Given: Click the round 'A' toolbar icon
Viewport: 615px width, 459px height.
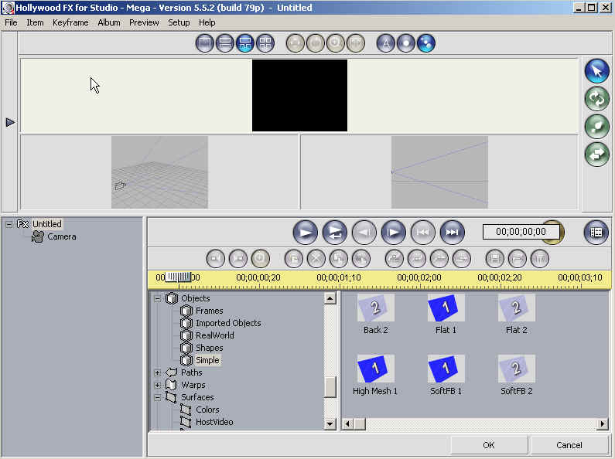Looking at the screenshot, I should (385, 43).
